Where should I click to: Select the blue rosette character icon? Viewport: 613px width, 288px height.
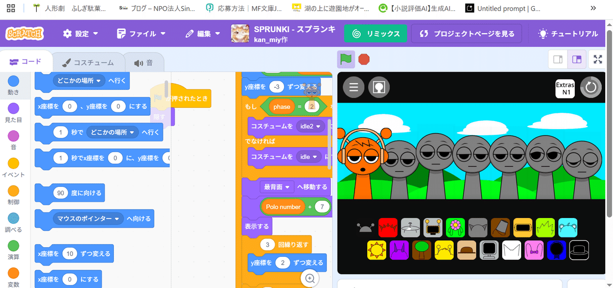click(557, 250)
